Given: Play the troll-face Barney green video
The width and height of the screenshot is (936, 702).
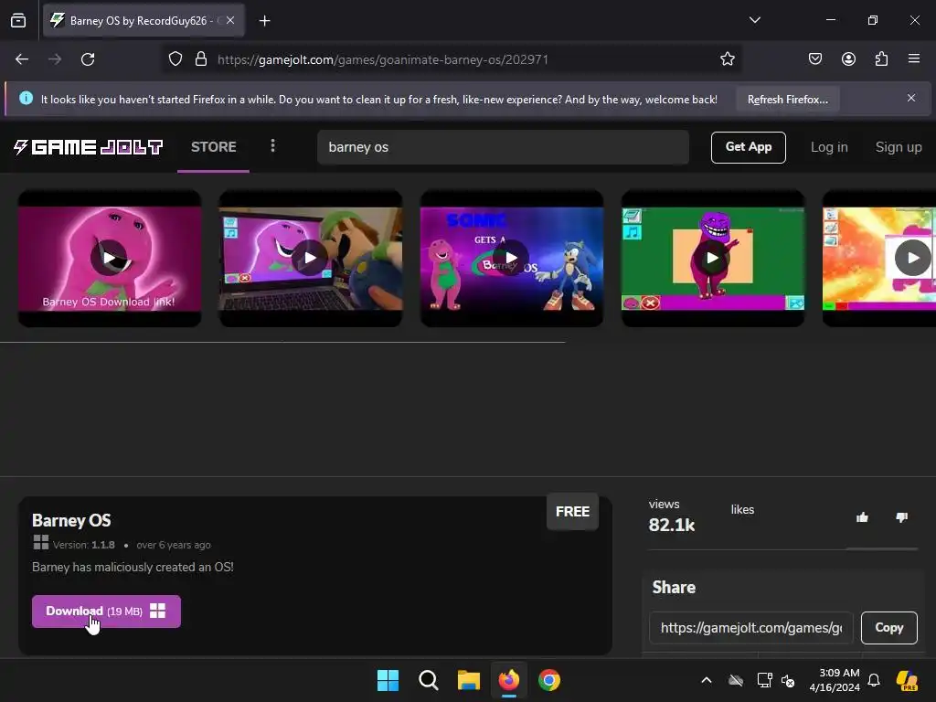Looking at the screenshot, I should point(713,258).
